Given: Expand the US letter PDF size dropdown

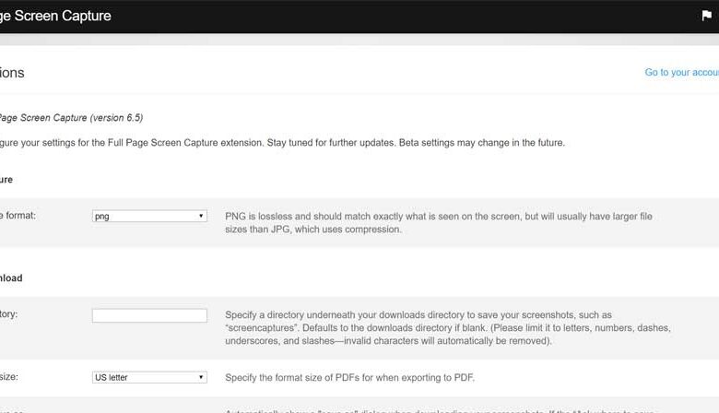Looking at the screenshot, I should [x=148, y=377].
